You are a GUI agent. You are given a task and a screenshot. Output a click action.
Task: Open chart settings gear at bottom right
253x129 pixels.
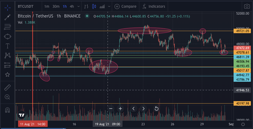pos(243,124)
